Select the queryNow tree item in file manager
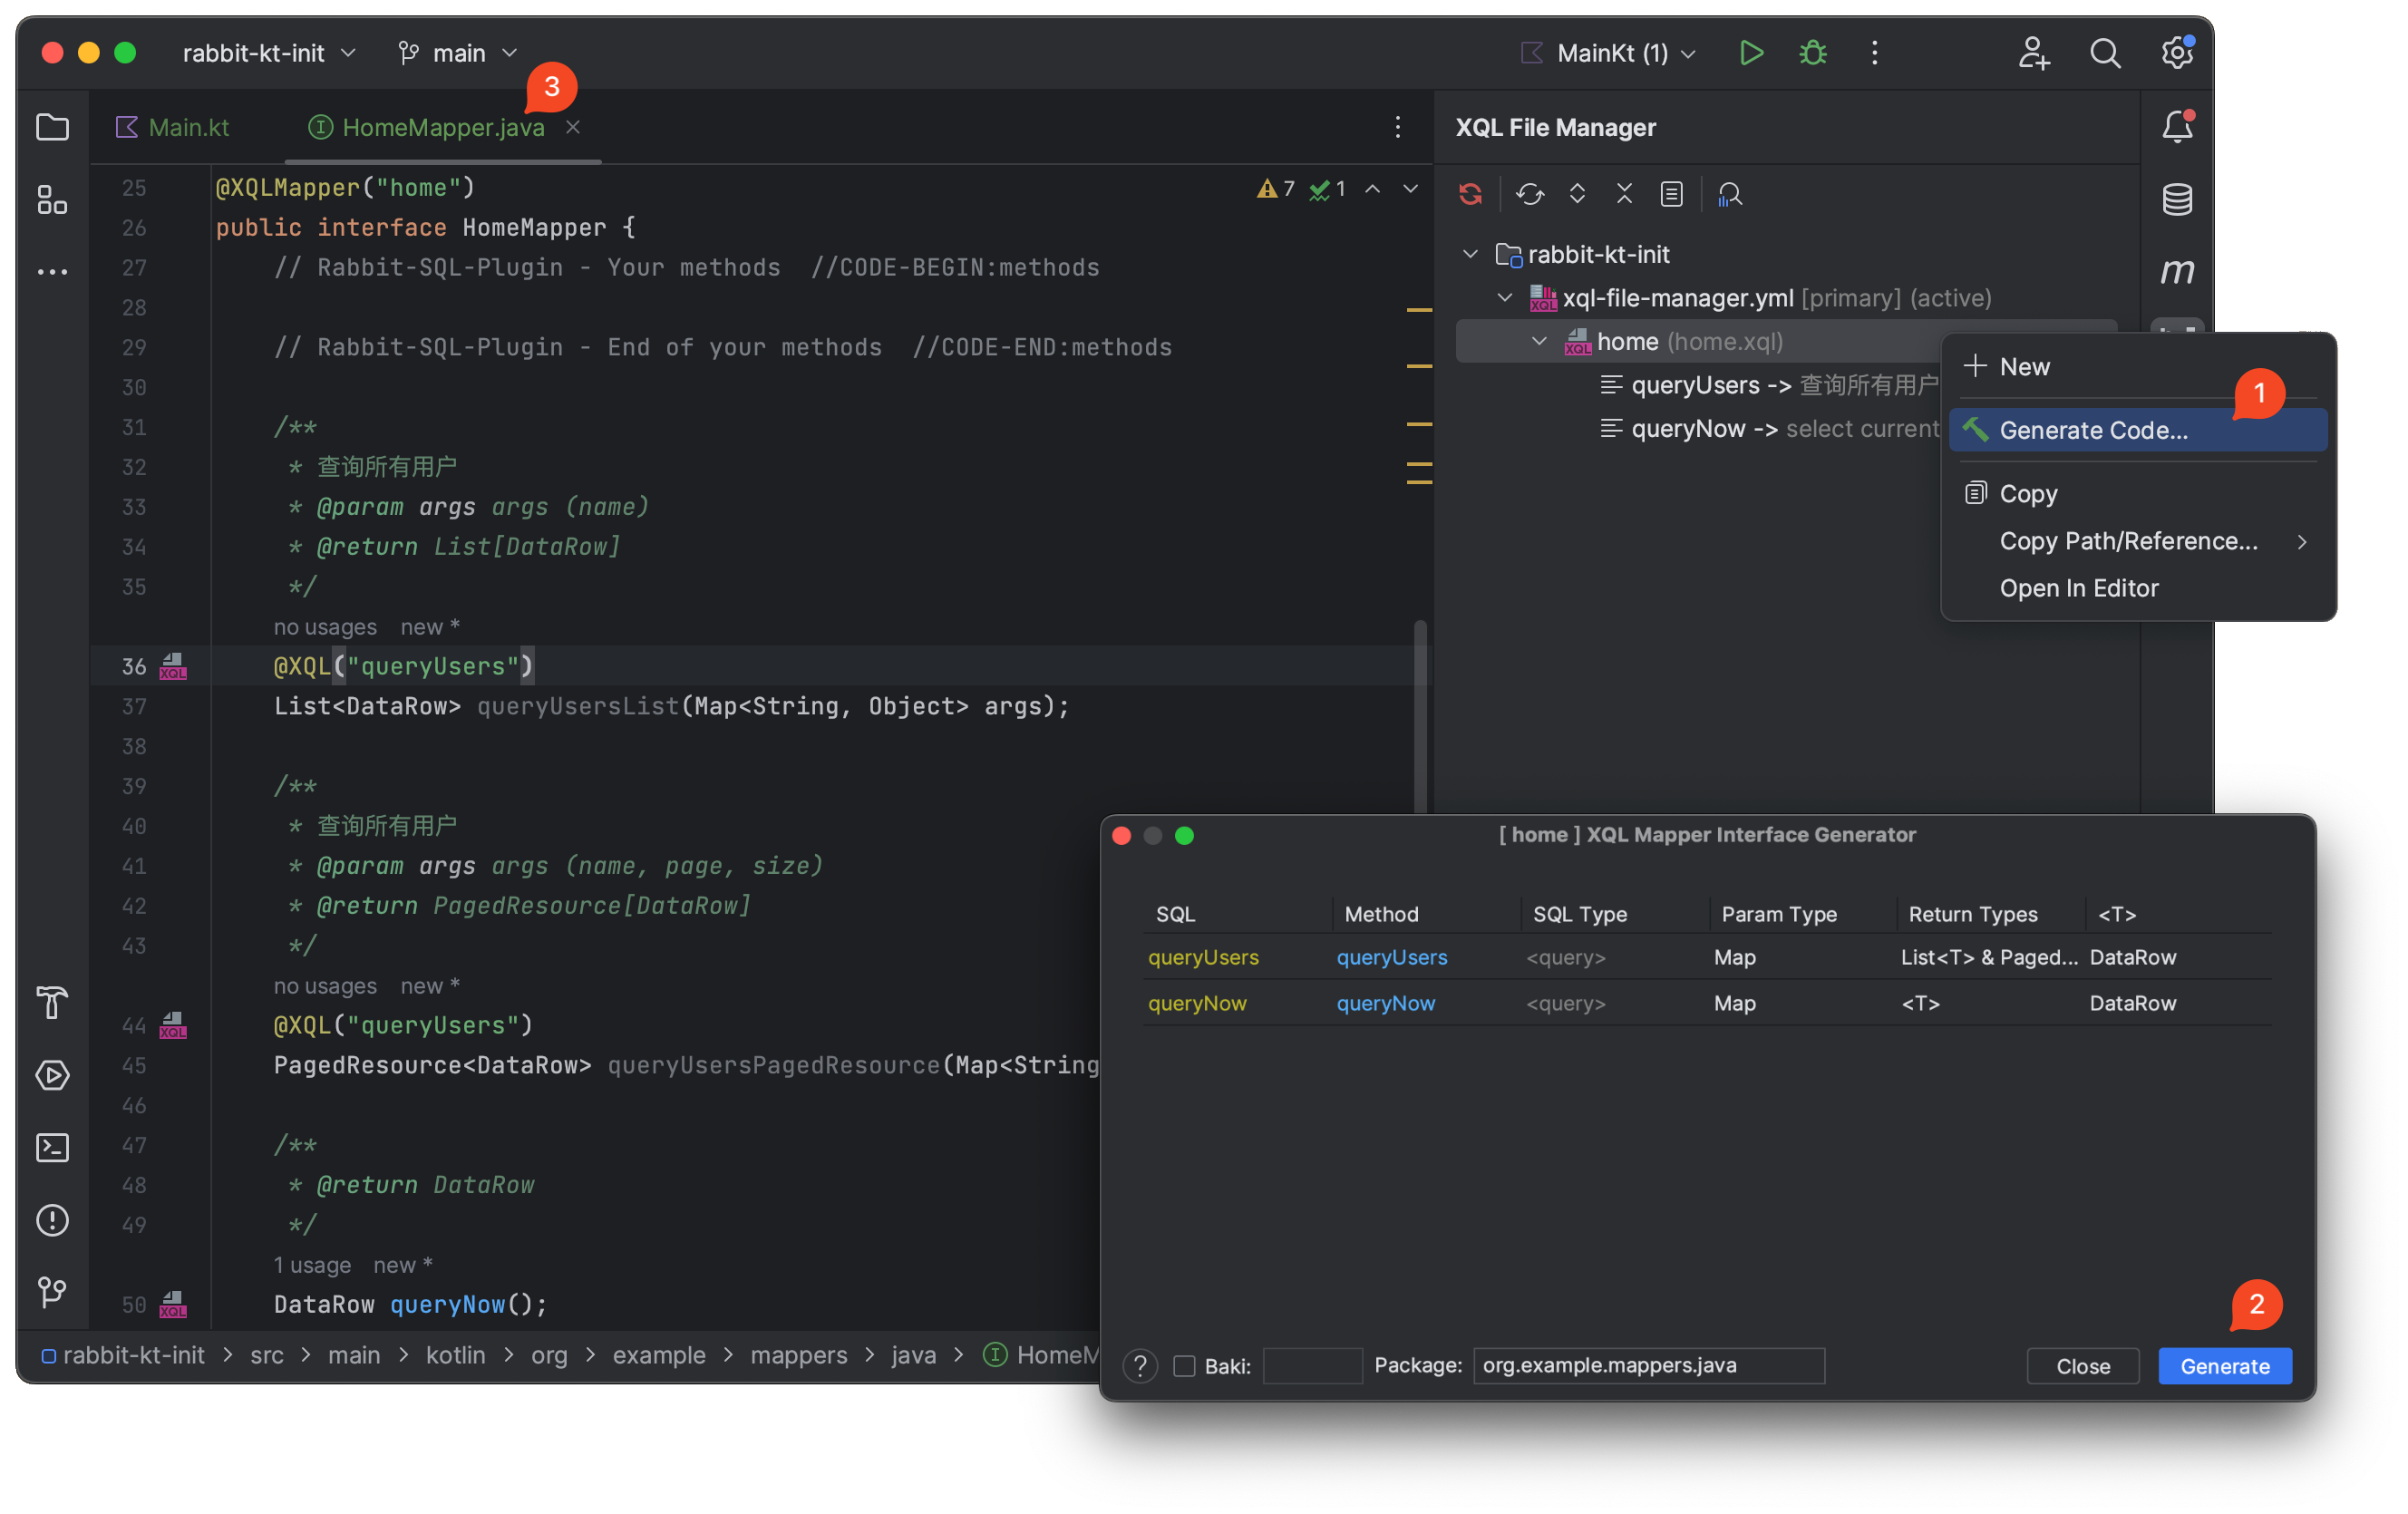 point(1768,428)
